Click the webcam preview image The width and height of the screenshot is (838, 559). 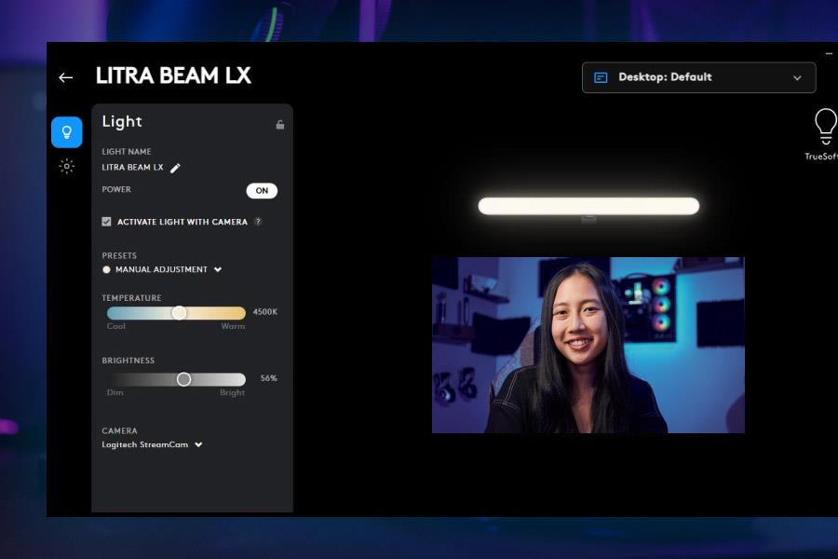click(x=588, y=345)
